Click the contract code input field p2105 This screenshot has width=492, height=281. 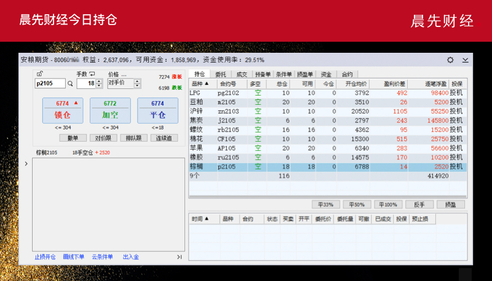[50, 83]
